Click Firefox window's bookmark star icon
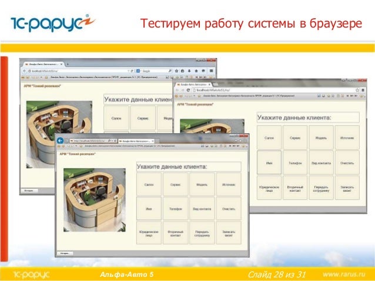Screen dimensions: 375x281 pos(176,71)
